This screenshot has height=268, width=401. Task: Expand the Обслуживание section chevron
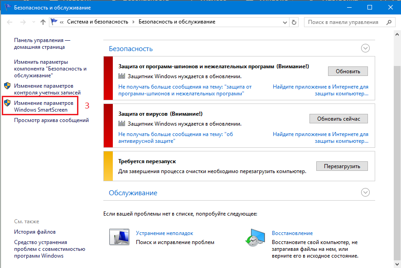pos(365,192)
